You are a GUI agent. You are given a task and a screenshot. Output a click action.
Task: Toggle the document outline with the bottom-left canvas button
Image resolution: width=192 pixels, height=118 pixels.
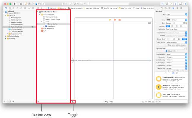click(73, 102)
